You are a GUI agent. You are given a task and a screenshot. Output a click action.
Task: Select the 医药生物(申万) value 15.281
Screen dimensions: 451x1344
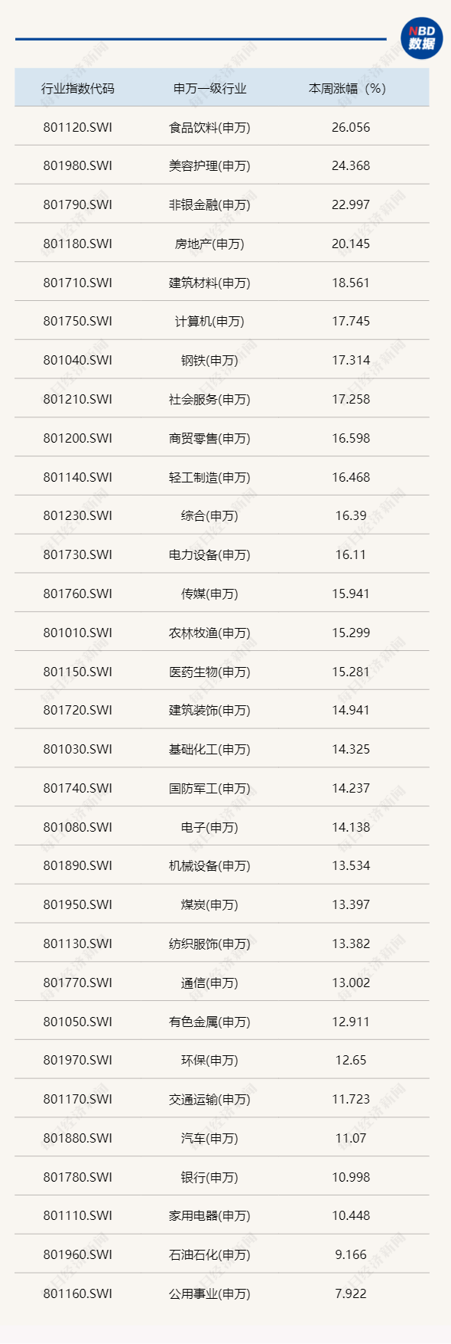(351, 672)
